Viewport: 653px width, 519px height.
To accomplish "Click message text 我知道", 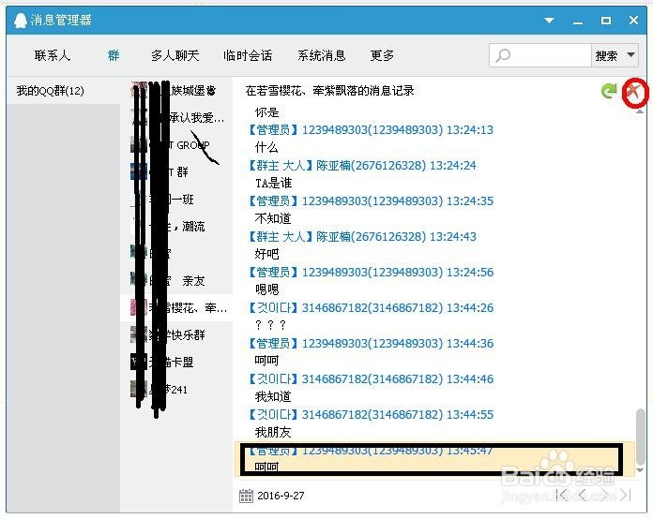I will tap(273, 396).
